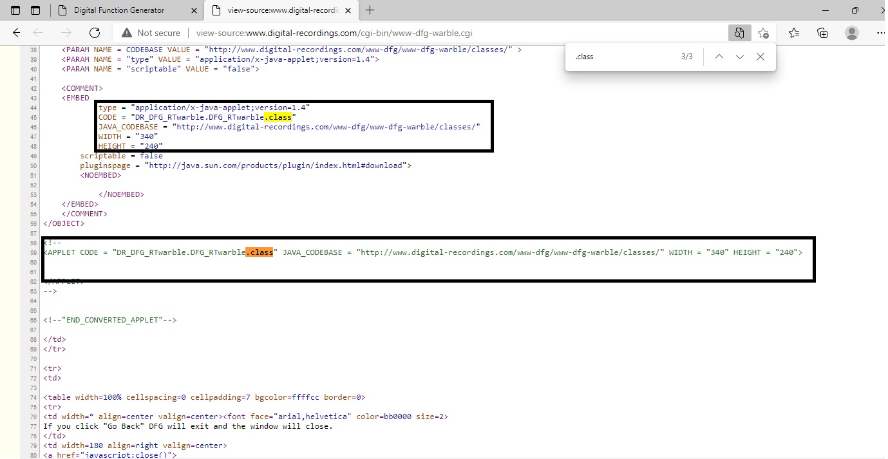This screenshot has width=888, height=459.
Task: Open the browser profile avatar
Action: tap(851, 32)
